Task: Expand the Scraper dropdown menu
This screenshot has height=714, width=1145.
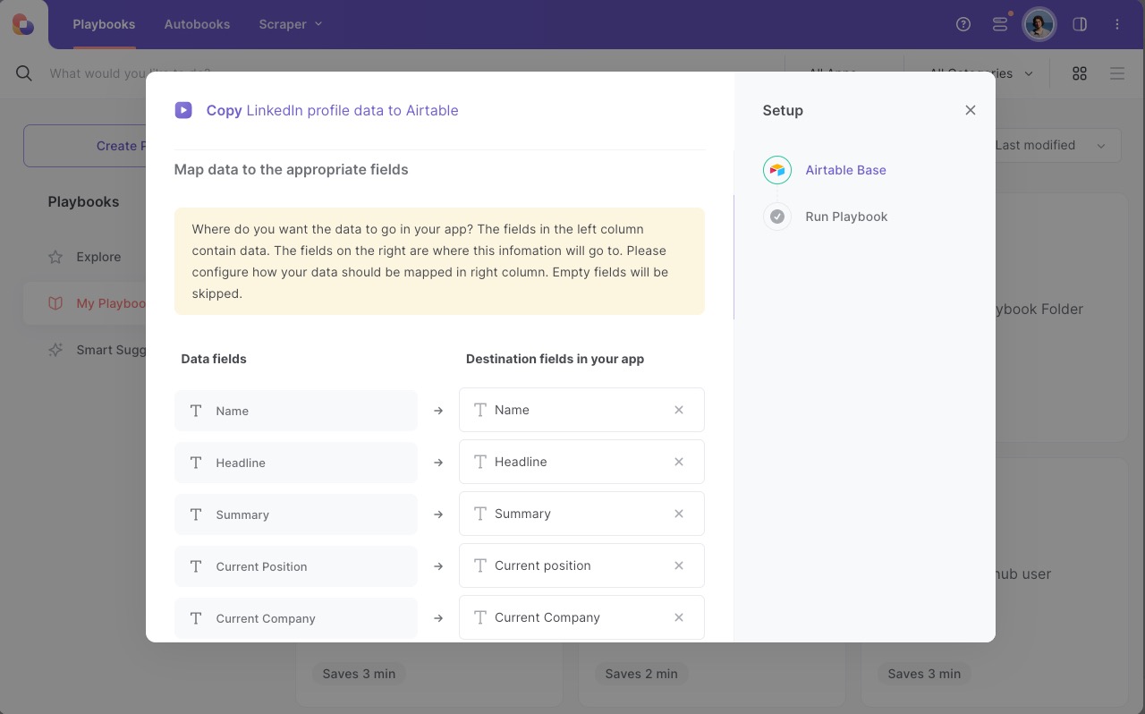Action: [x=291, y=24]
